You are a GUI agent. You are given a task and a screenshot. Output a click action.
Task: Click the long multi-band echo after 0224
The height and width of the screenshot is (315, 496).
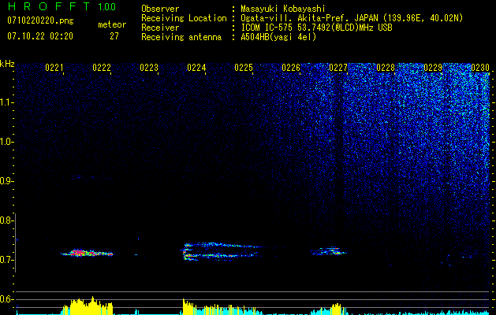tap(222, 251)
